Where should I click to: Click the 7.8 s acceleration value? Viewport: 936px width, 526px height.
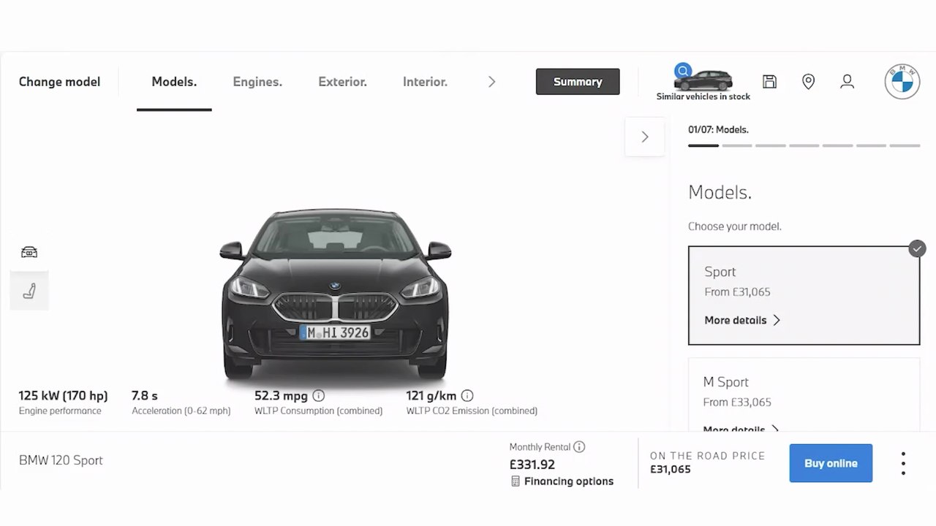click(x=145, y=395)
